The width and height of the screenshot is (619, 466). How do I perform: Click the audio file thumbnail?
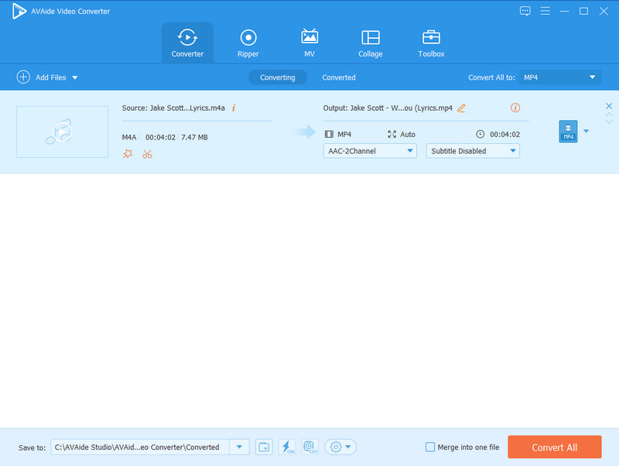[x=62, y=132]
